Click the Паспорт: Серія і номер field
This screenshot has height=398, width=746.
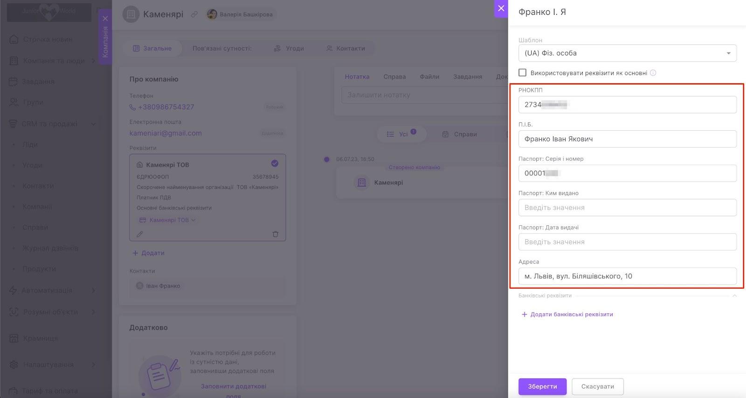click(628, 173)
